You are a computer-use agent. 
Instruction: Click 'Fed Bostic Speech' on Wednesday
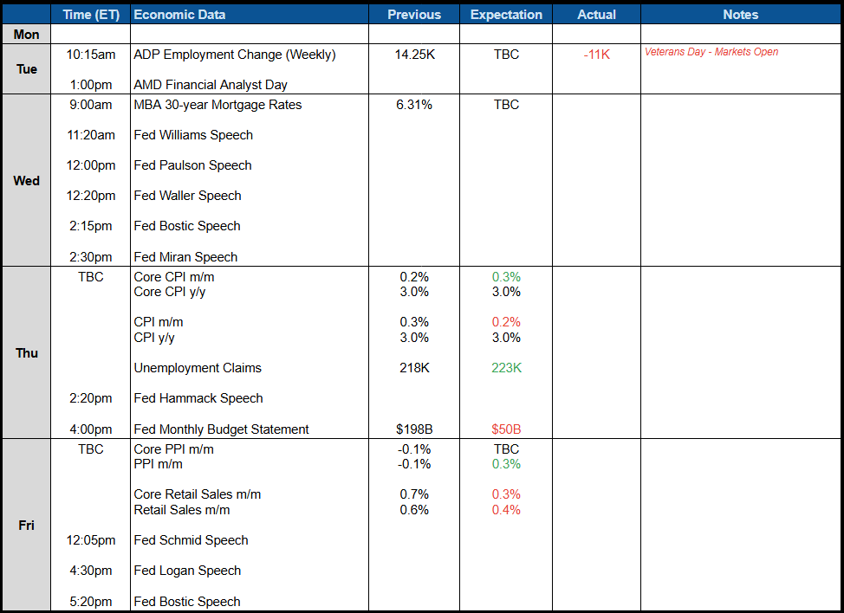pos(187,226)
